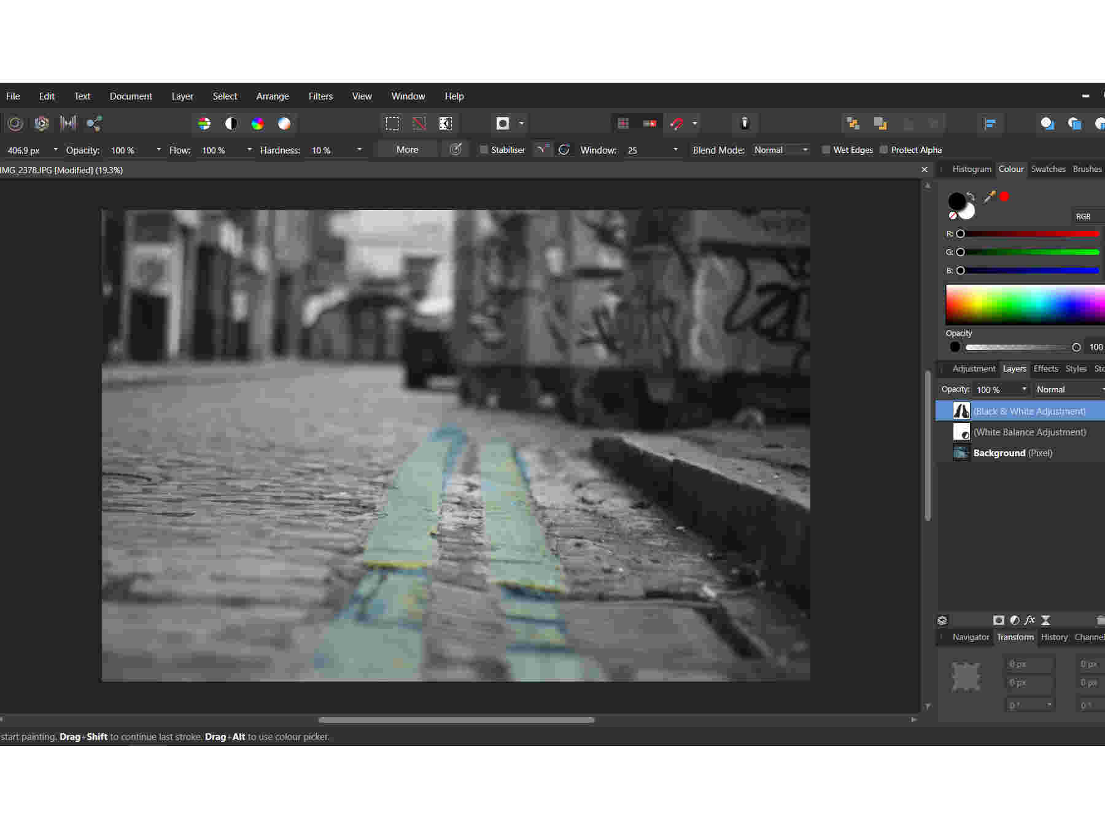Add layer effects with fx icon
1105x829 pixels.
point(1029,620)
